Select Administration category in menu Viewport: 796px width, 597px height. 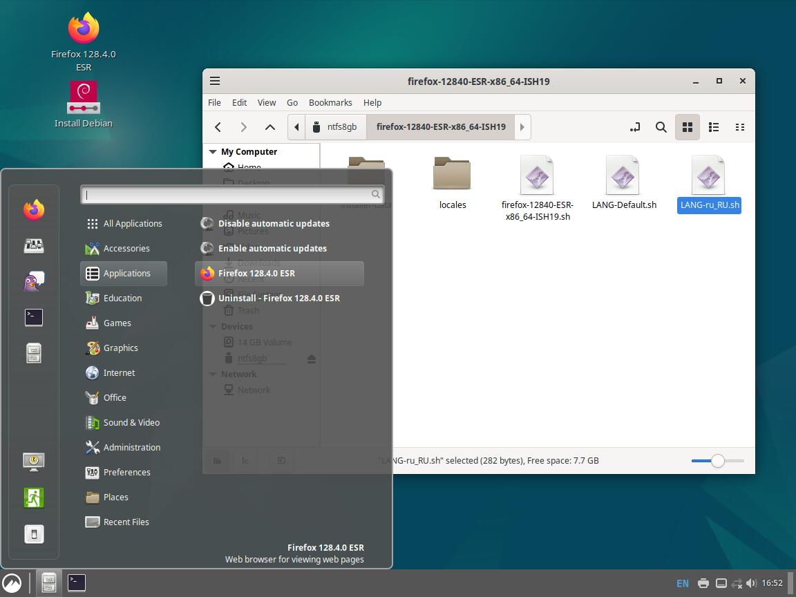tap(124, 447)
